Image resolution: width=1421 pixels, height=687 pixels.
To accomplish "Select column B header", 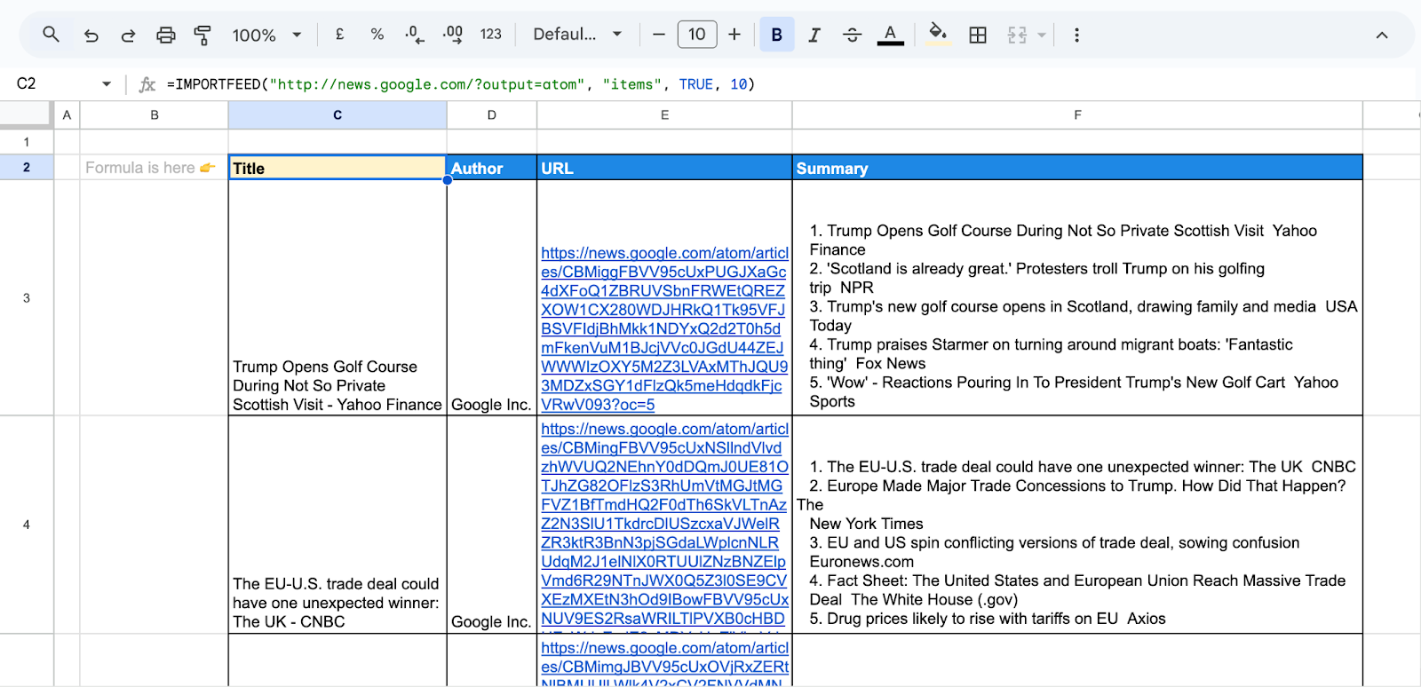I will tap(155, 115).
